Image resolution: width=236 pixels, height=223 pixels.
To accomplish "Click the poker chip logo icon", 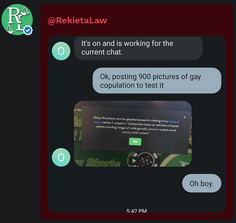I will (146, 160).
